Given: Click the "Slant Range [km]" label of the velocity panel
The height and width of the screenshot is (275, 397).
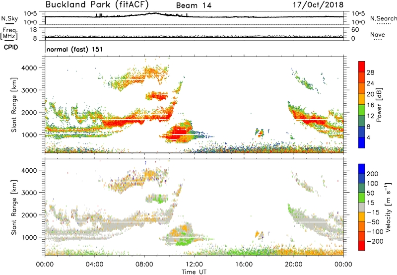Looking at the screenshot, I should (14, 207).
